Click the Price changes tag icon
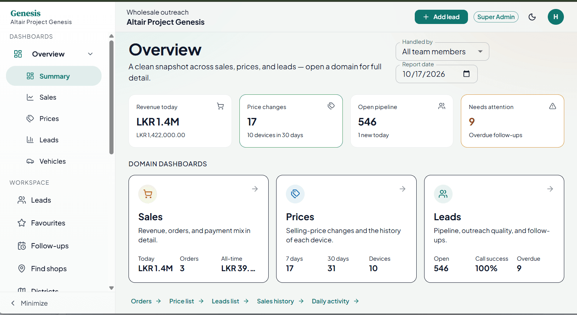 [x=331, y=106]
